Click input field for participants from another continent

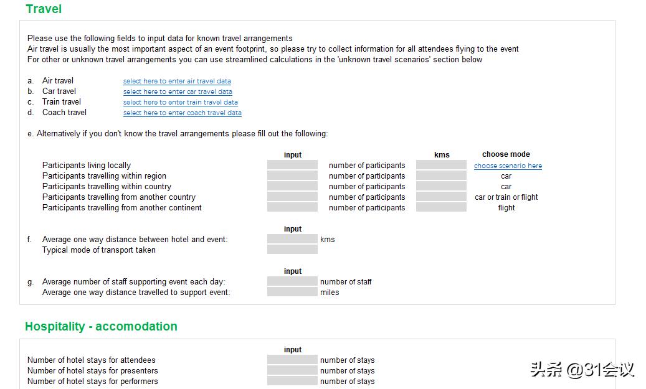(292, 207)
